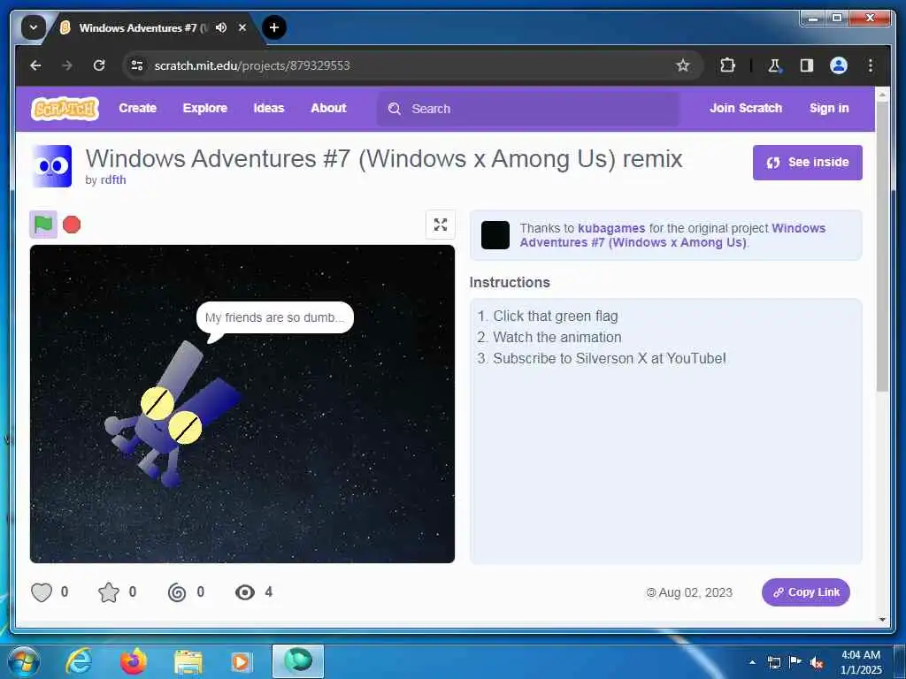This screenshot has width=906, height=679.
Task: Open Windows Explorer folder from taskbar
Action: (188, 663)
